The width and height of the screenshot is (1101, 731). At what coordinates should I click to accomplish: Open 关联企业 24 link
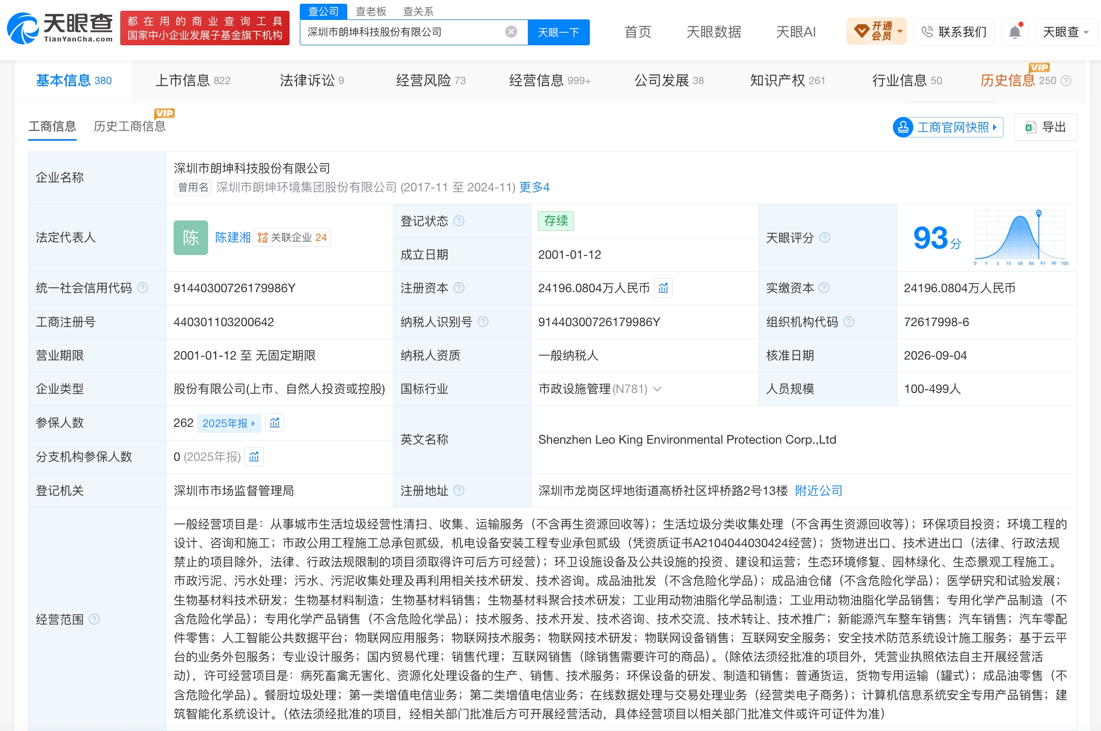(292, 238)
